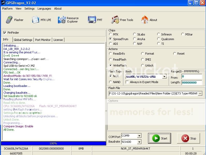
Task: Click status bar elapsed time 00:00:28
Action: click(x=191, y=153)
